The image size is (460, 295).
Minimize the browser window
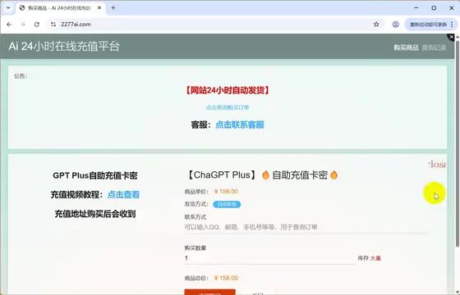coord(416,8)
